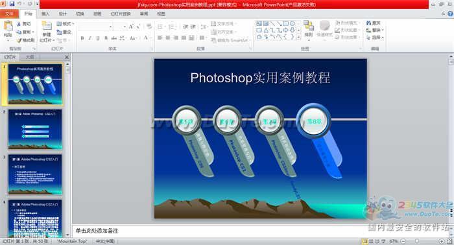The image size is (454, 245).
Task: Click the Save icon in quick access toolbar
Action: [x=12, y=4]
